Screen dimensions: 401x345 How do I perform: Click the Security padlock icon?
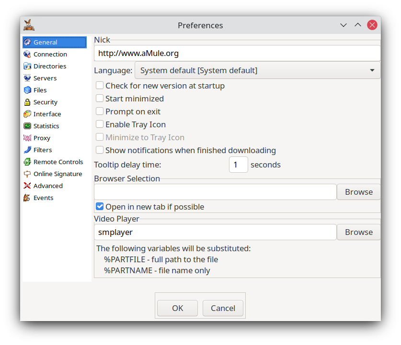(x=27, y=102)
